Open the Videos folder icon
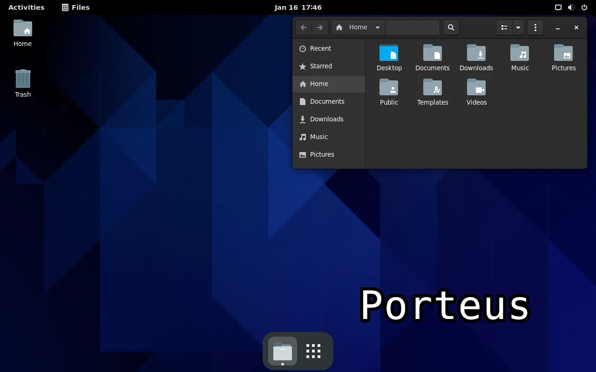This screenshot has width=596, height=372. coord(476,87)
